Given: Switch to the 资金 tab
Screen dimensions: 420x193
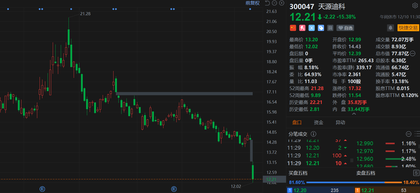Looking at the screenshot, I should point(319,123).
